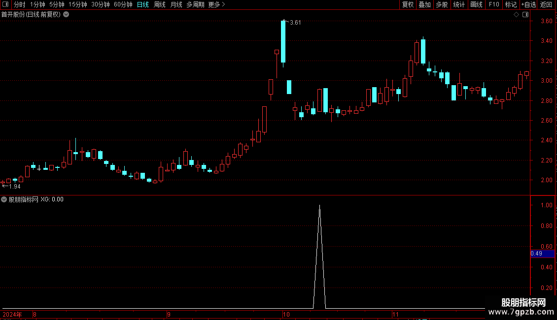Click the 1.94 low price label
Viewport: 557px width, 320px height.
tap(15, 187)
